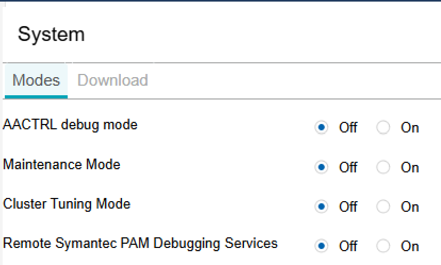441x265 pixels.
Task: Select the Off radio for Cluster Tuning Mode
Action: point(322,206)
